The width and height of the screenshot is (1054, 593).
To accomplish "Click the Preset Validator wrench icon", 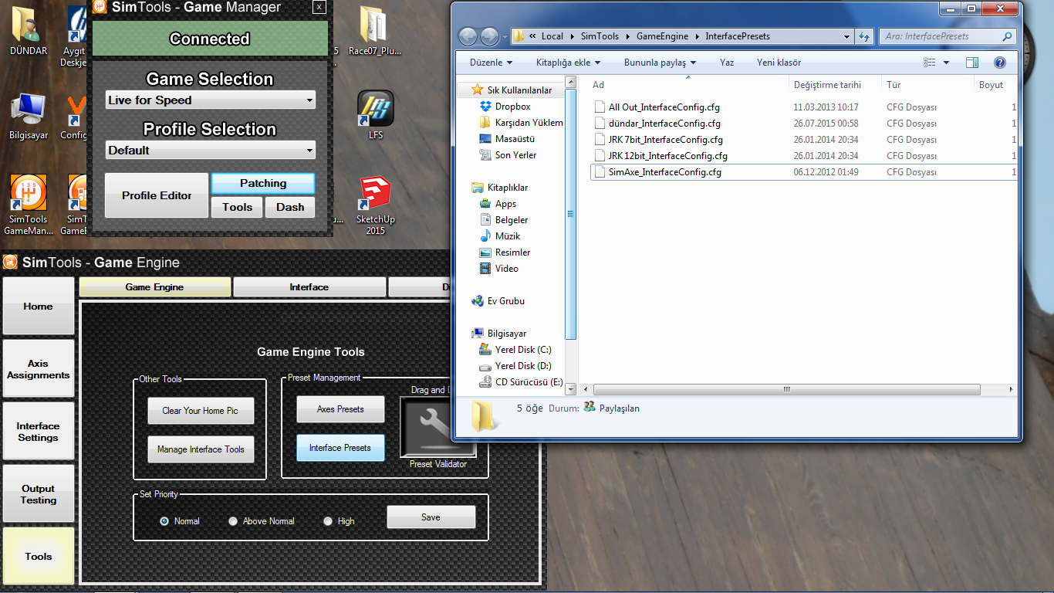I will click(x=437, y=427).
